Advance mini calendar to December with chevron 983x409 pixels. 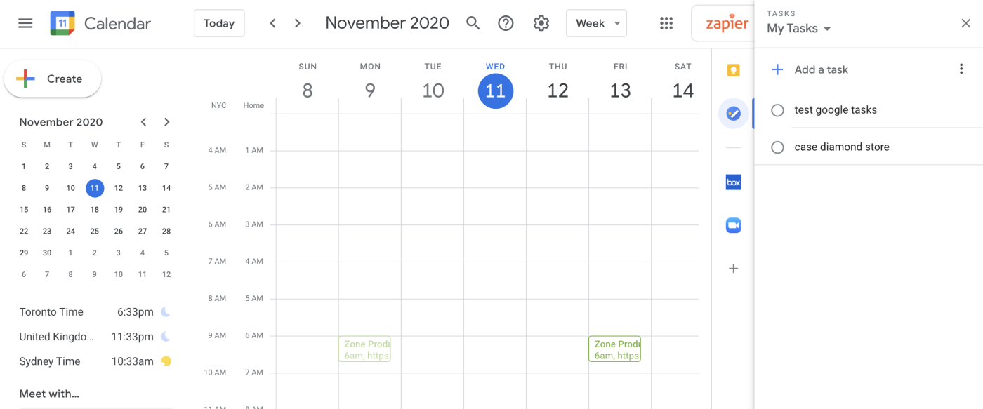(166, 121)
